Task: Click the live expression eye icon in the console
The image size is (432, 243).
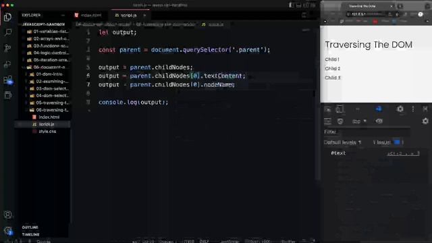Action: point(379,122)
